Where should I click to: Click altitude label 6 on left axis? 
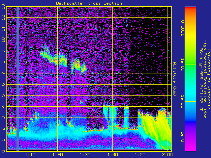3,84
